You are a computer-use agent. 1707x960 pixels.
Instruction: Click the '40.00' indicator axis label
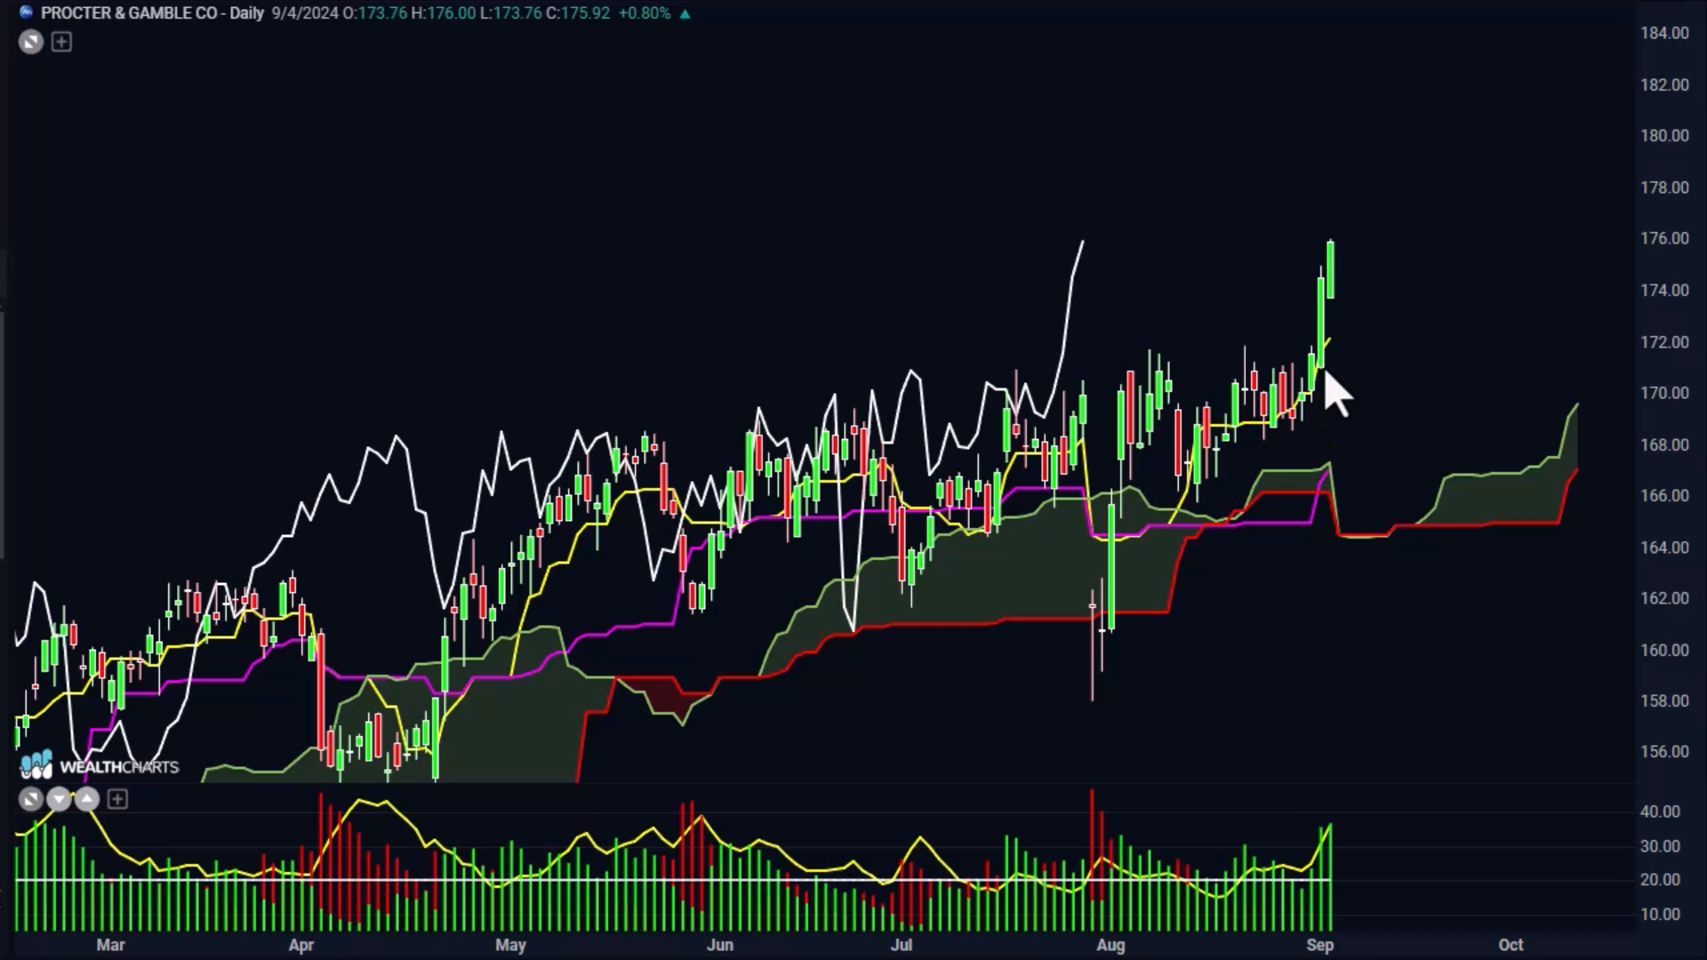point(1660,812)
